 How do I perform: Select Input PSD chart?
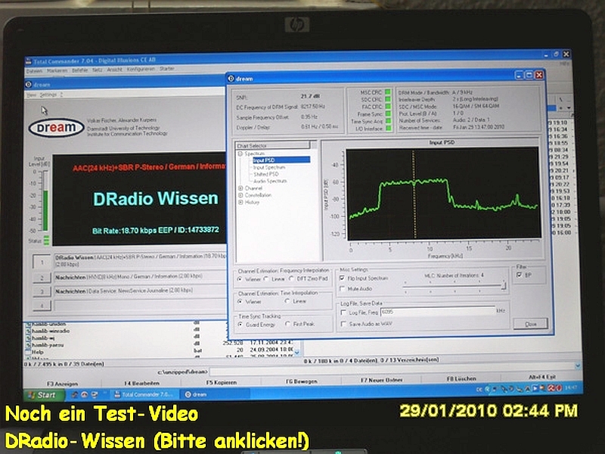coord(281,160)
